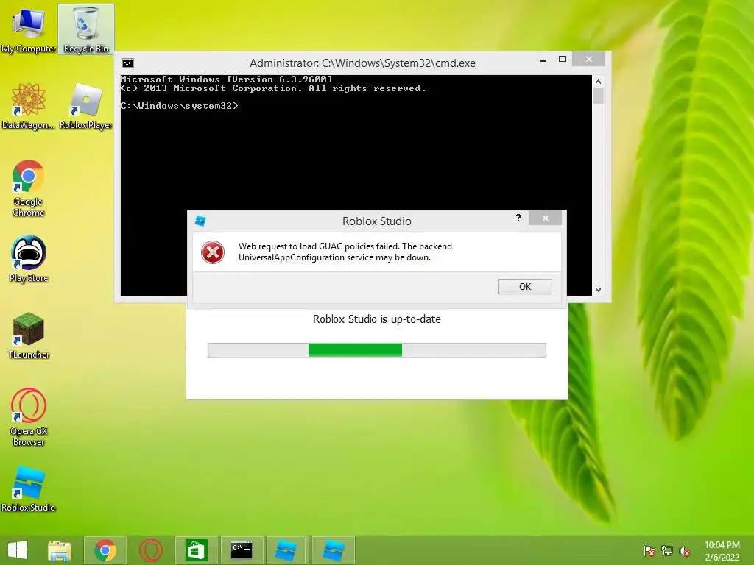
Task: Click the 'Roblox Studio is up-to-date' text
Action: [x=376, y=319]
